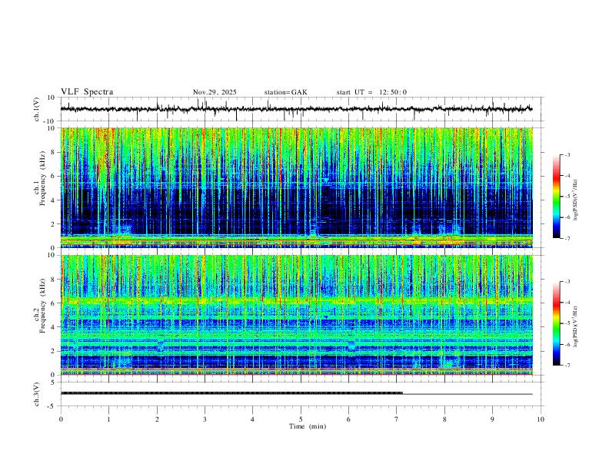609x470 pixels.
Task: Click the '0' tick on time axis
Action: [x=61, y=419]
